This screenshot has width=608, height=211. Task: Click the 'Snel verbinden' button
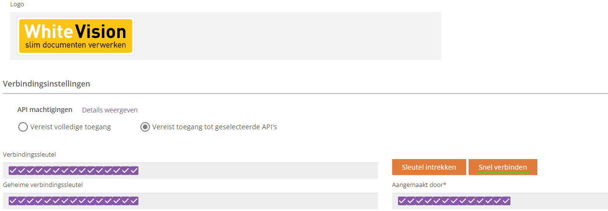(503, 167)
